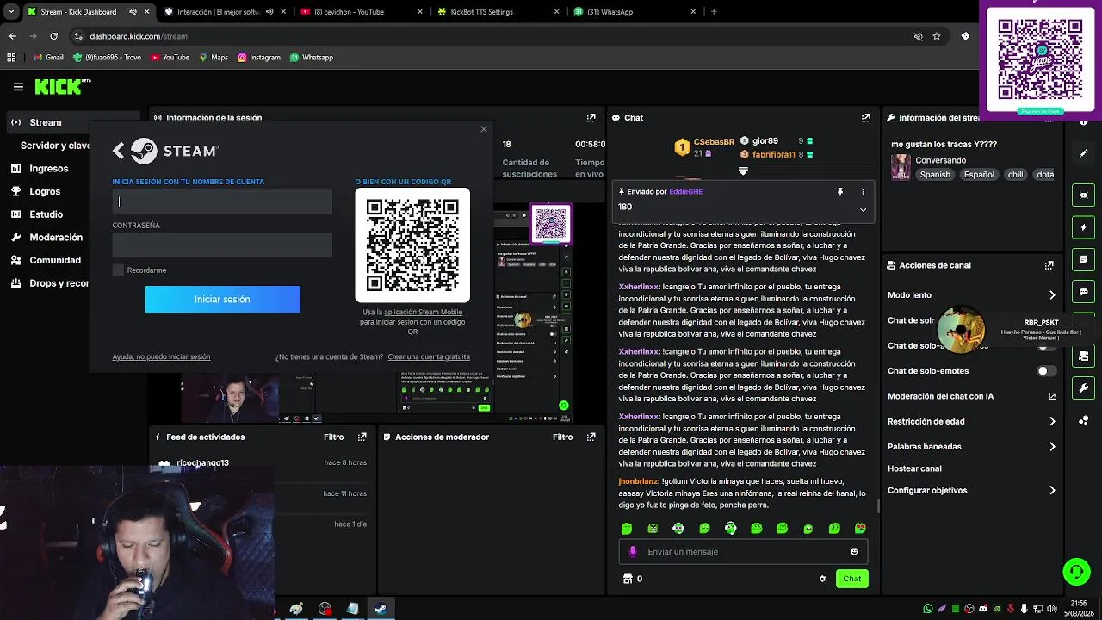
Task: Click the focus frame icon in right toolbar
Action: [1084, 195]
